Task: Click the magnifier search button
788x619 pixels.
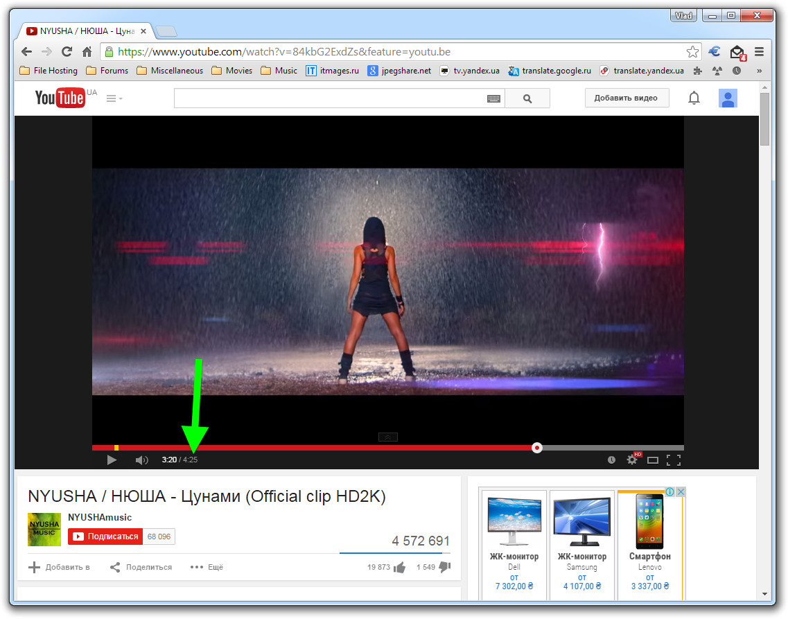Action: [x=527, y=98]
